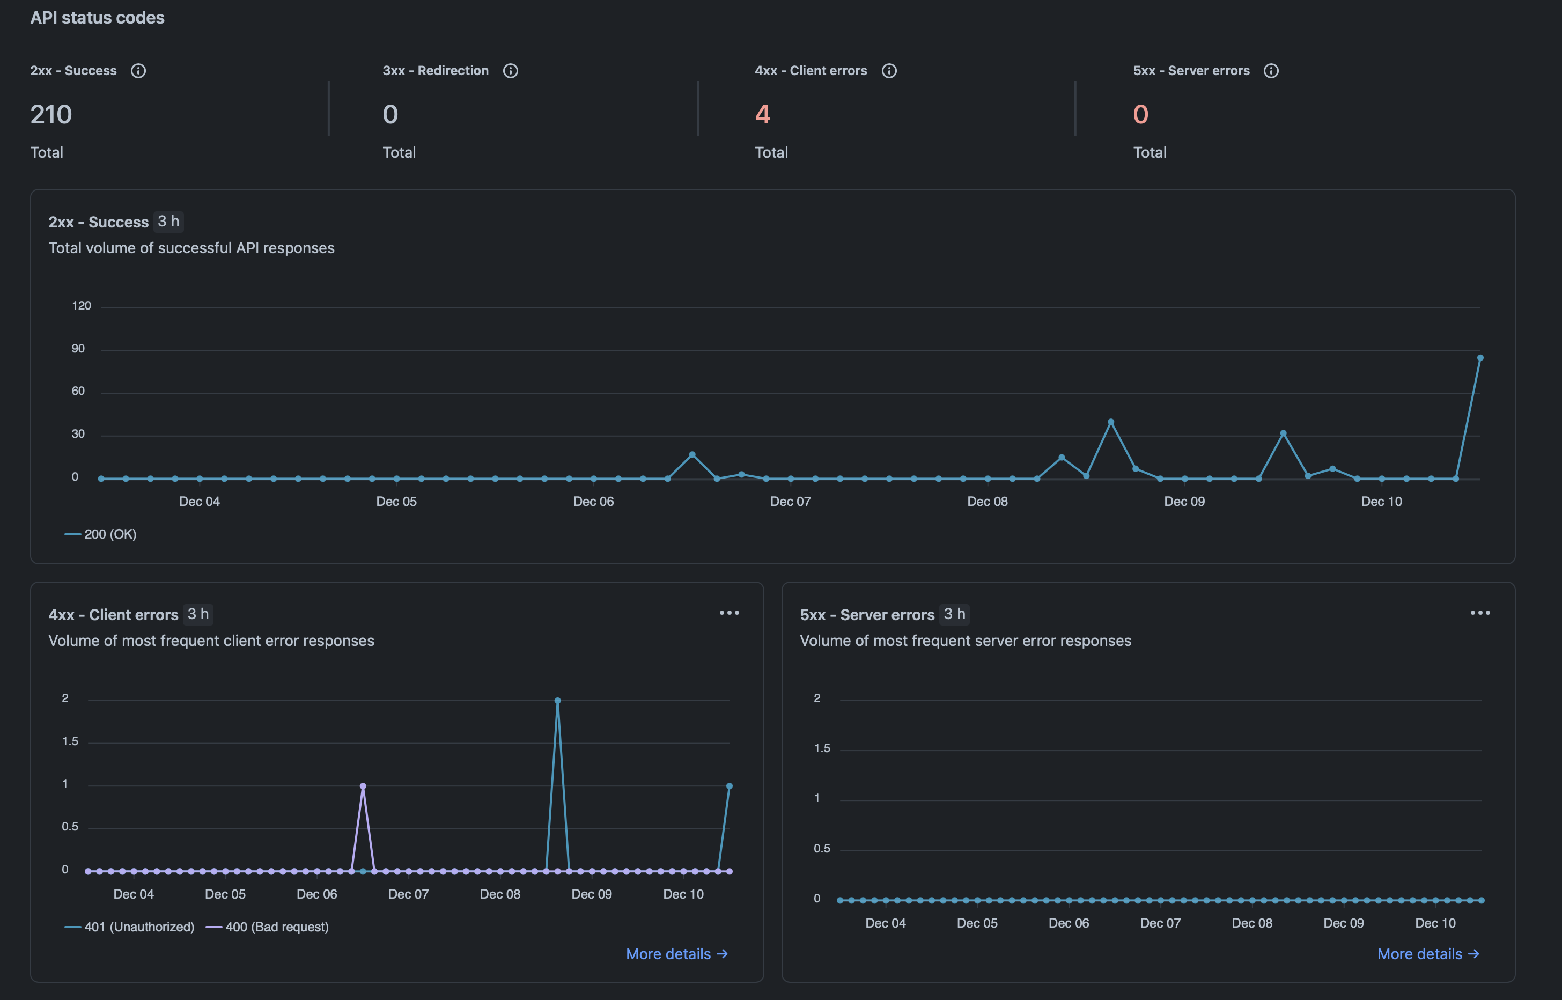
Task: Toggle the 401 (Unauthorized) legend series
Action: click(130, 927)
